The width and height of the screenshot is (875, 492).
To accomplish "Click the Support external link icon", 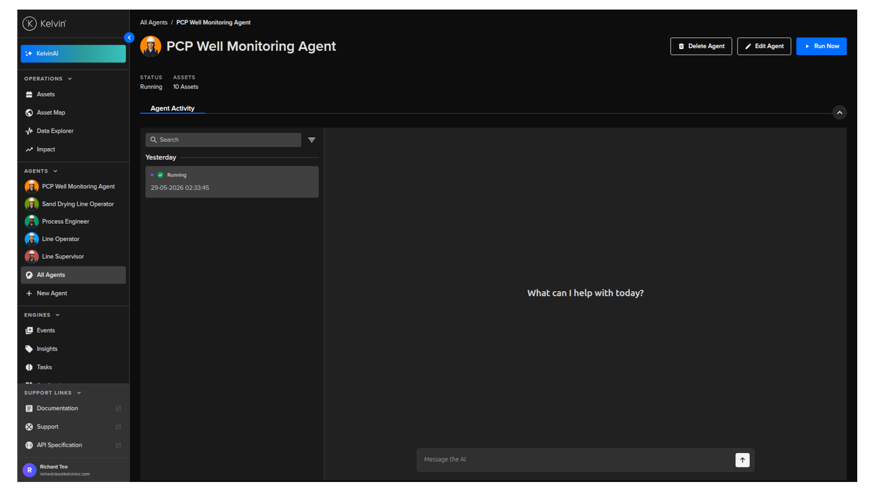I will (x=118, y=427).
